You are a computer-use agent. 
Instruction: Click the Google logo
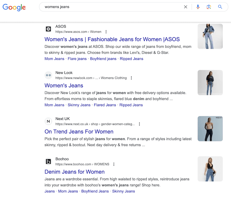point(14,7)
